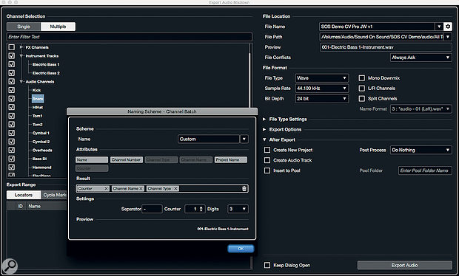Click the Separator input field
The height and width of the screenshot is (276, 459).
[152, 209]
